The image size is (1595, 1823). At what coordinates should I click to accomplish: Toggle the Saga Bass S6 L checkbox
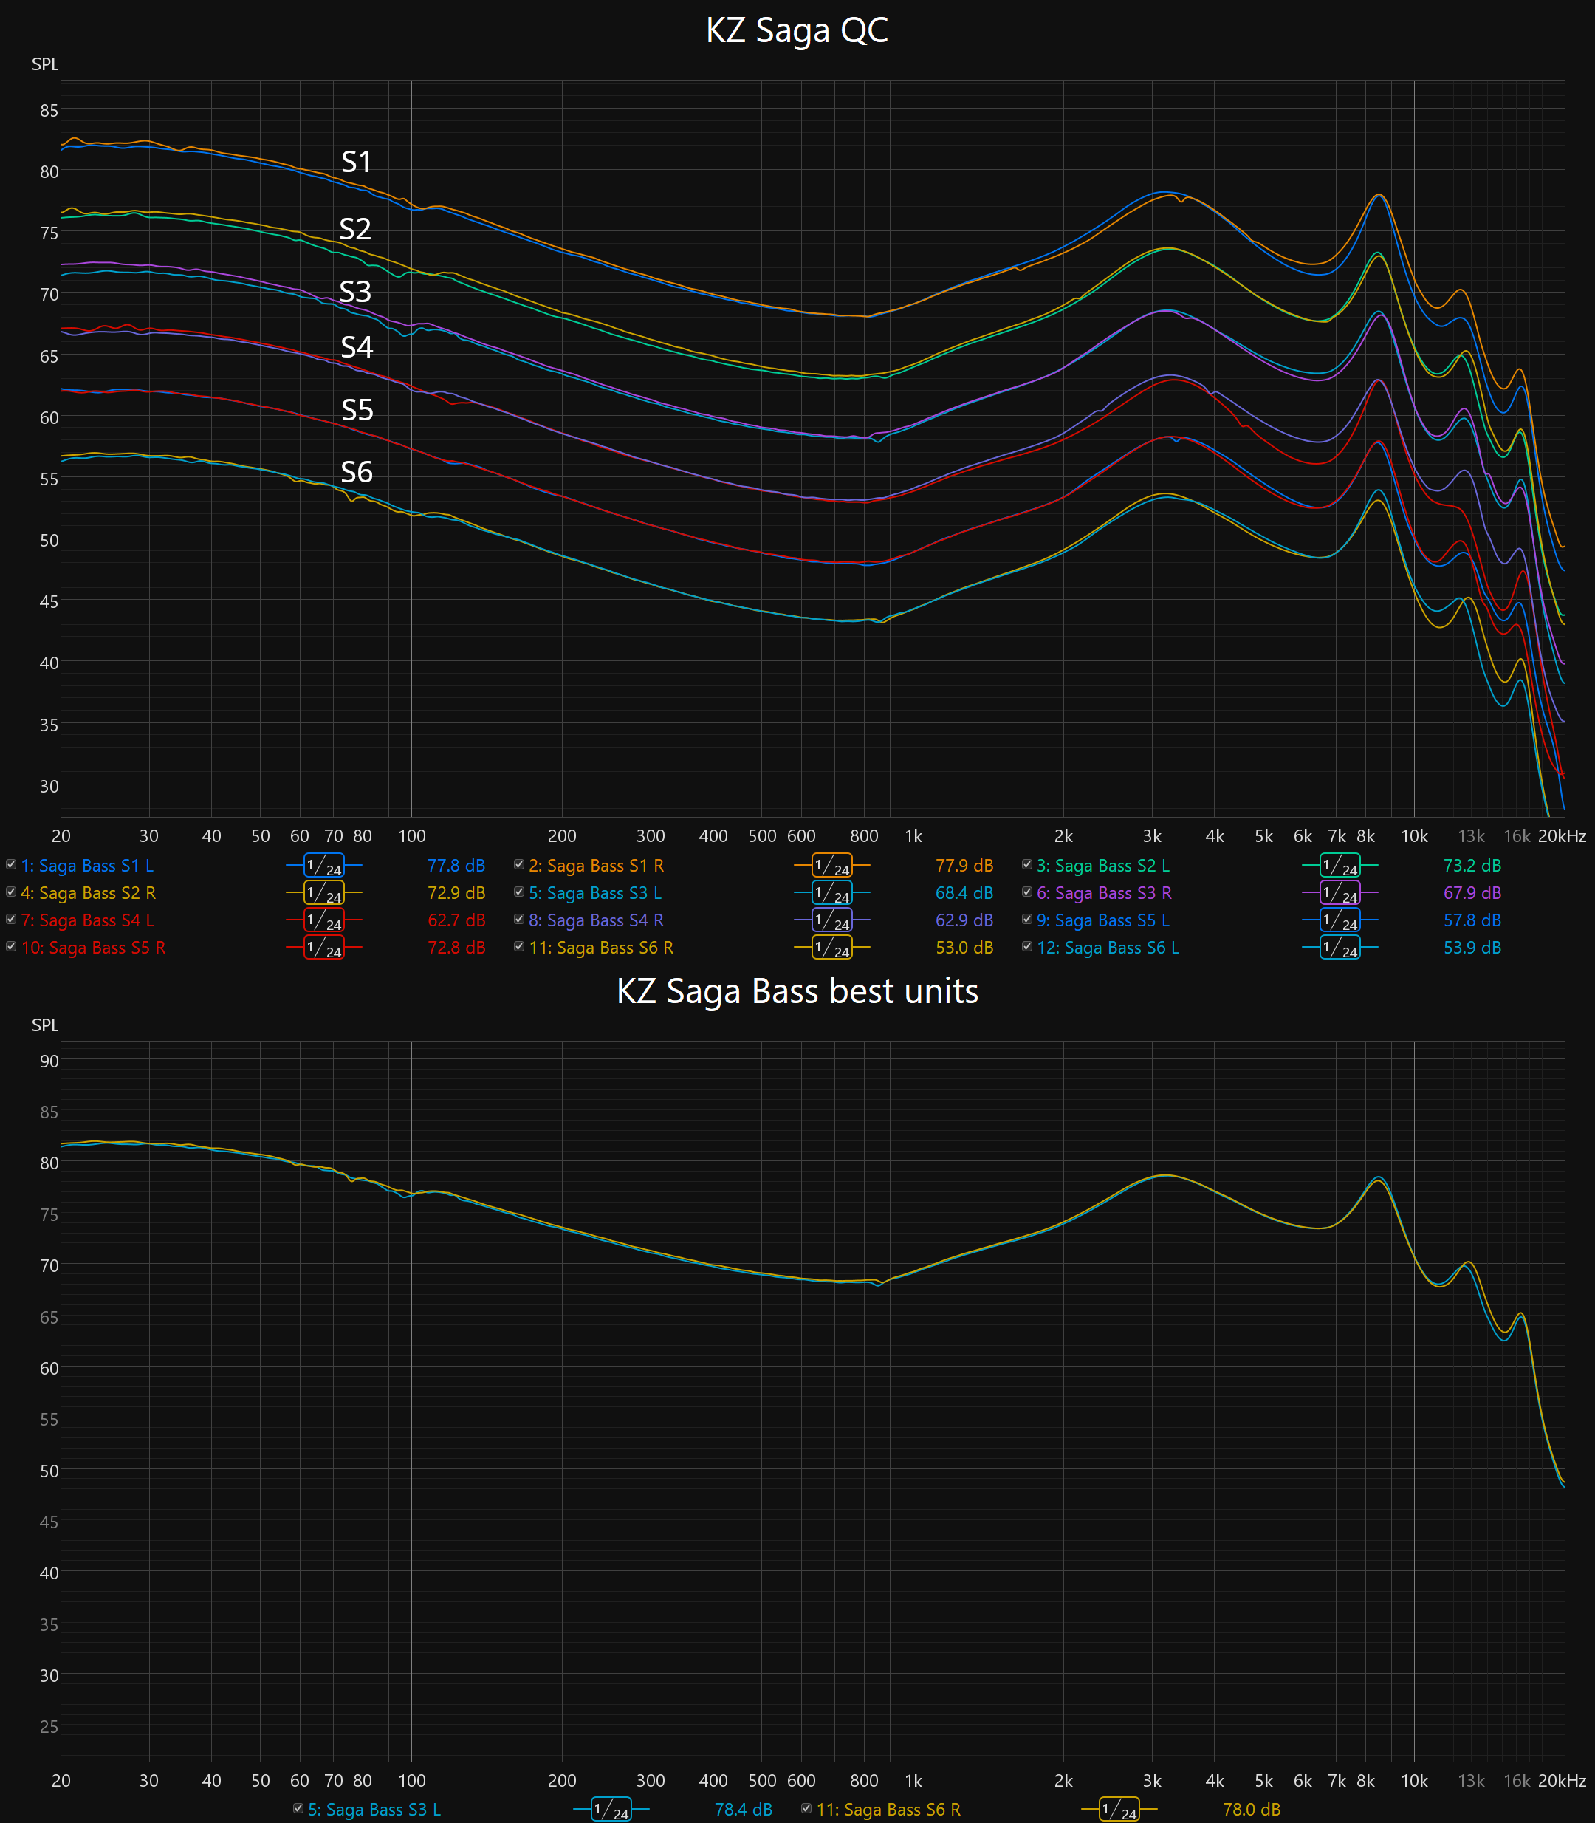click(1027, 947)
